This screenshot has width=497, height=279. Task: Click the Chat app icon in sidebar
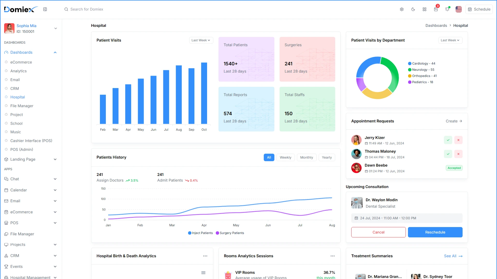click(6, 179)
